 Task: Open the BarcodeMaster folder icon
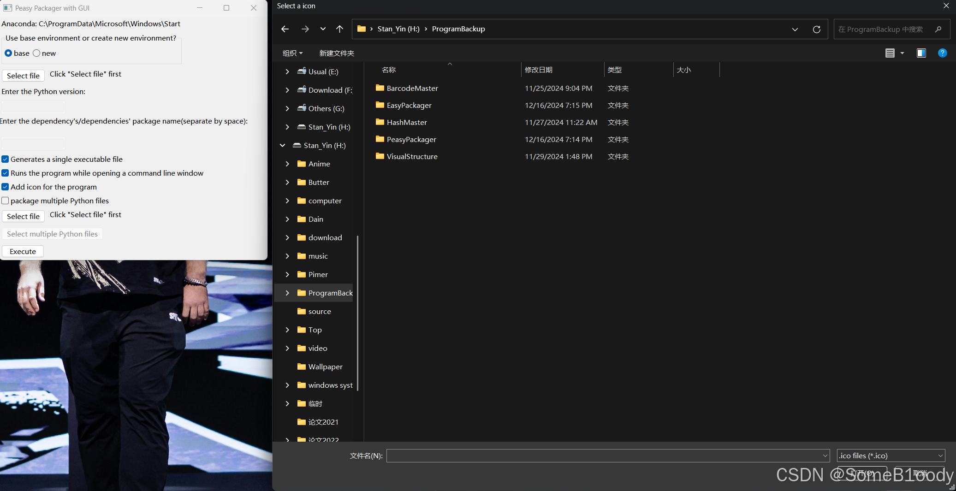click(380, 88)
